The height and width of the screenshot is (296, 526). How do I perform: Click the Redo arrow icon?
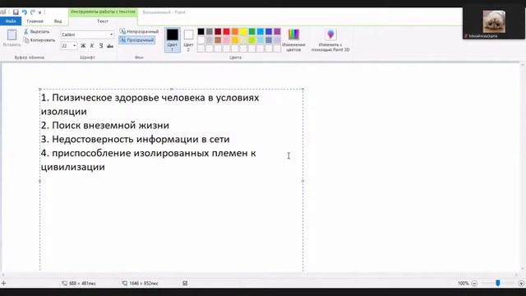pos(33,12)
